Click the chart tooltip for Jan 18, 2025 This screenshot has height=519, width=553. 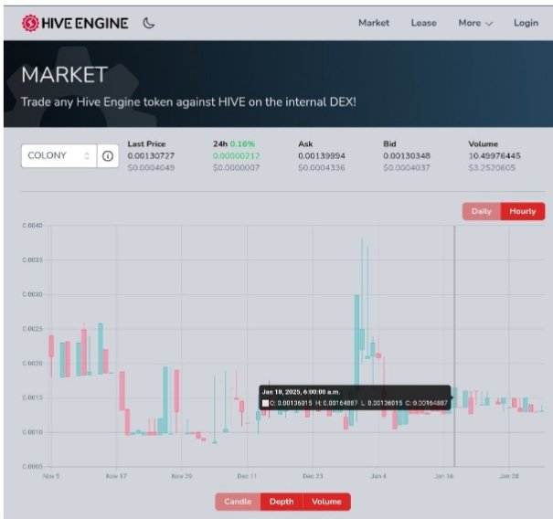(x=355, y=397)
